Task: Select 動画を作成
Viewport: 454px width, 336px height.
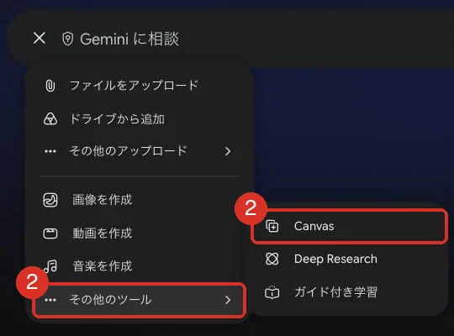Action: [103, 234]
